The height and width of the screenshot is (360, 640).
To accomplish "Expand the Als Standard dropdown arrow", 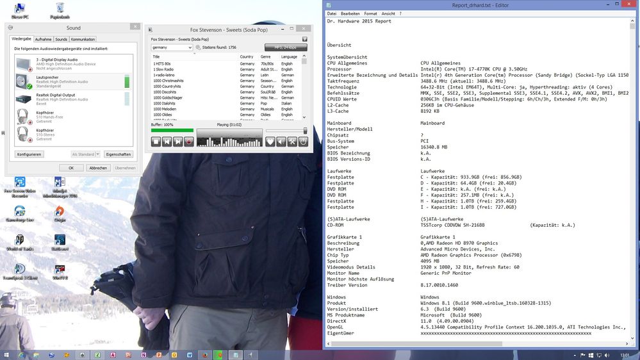I will click(x=99, y=154).
